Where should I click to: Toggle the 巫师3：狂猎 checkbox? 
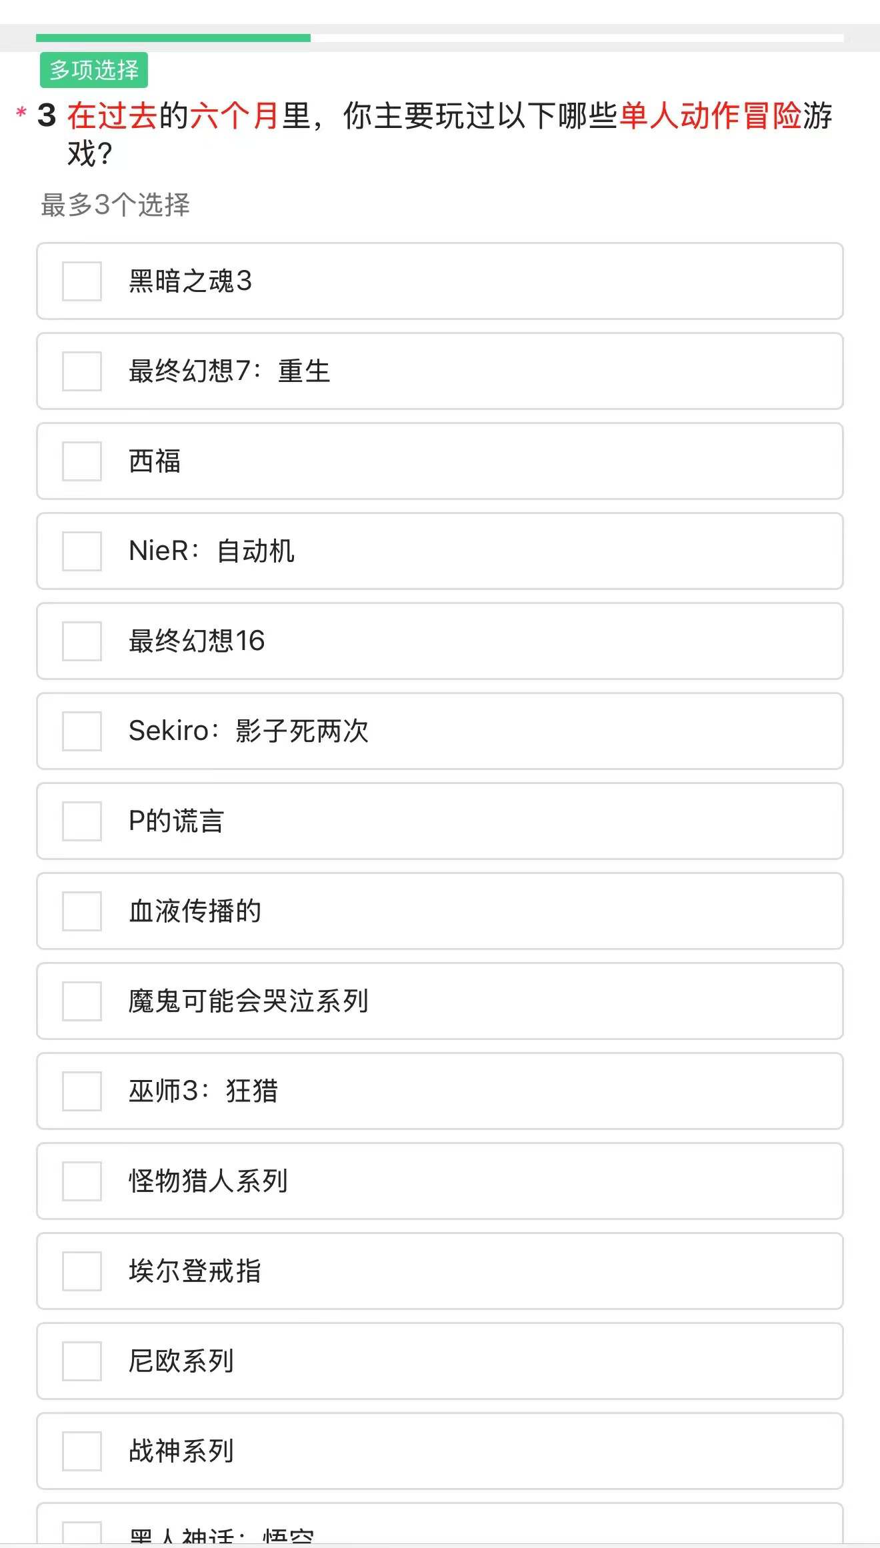(x=82, y=1091)
